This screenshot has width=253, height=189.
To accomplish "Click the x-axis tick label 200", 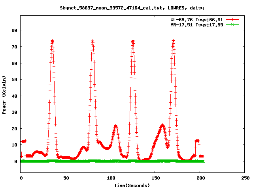I will [200, 178].
